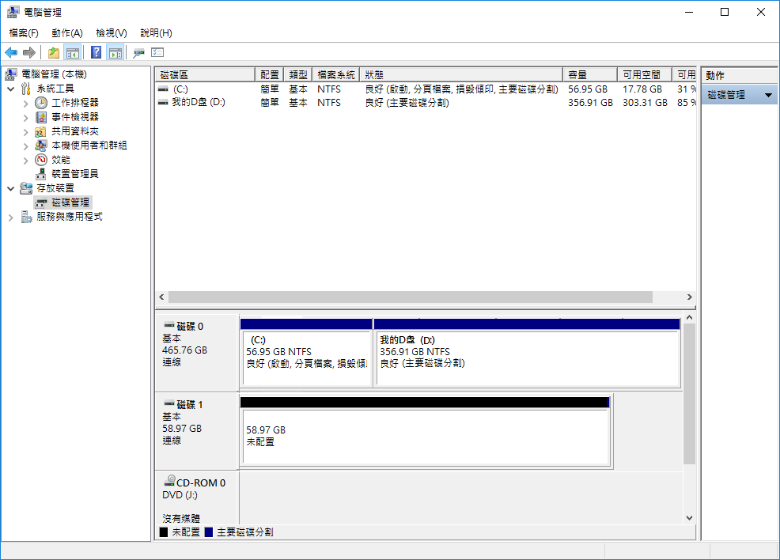Sort by the 磁碟區 column header
The width and height of the screenshot is (780, 560).
tap(205, 74)
